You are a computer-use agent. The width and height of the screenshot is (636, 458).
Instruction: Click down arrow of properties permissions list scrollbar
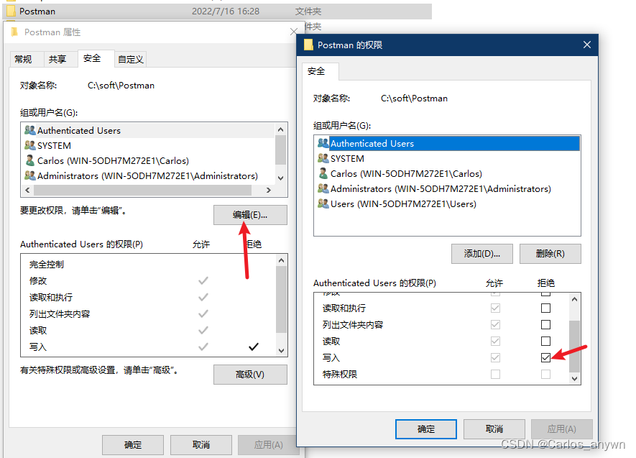pos(282,350)
